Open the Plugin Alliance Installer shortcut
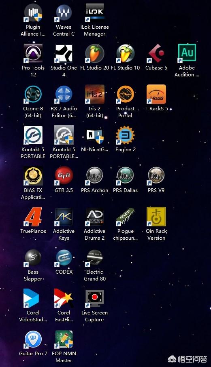 pos(33,13)
